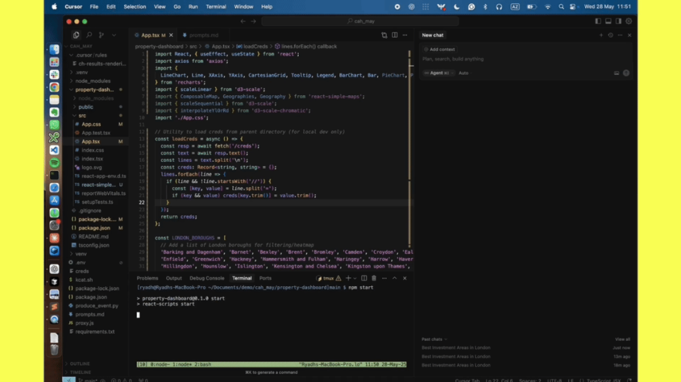681x382 pixels.
Task: Open the Agent mode dropdown
Action: click(439, 73)
